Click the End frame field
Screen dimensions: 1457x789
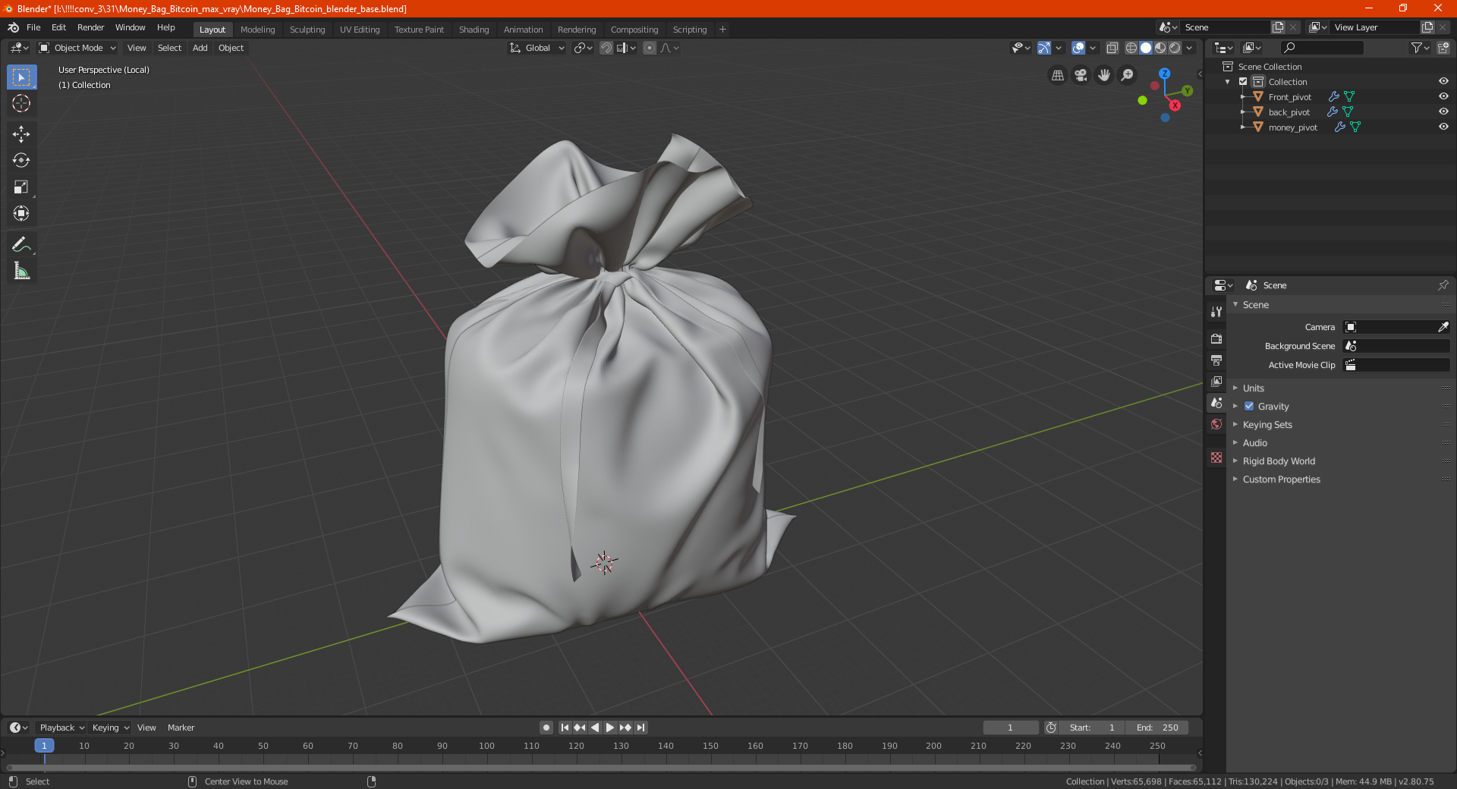click(x=1156, y=728)
